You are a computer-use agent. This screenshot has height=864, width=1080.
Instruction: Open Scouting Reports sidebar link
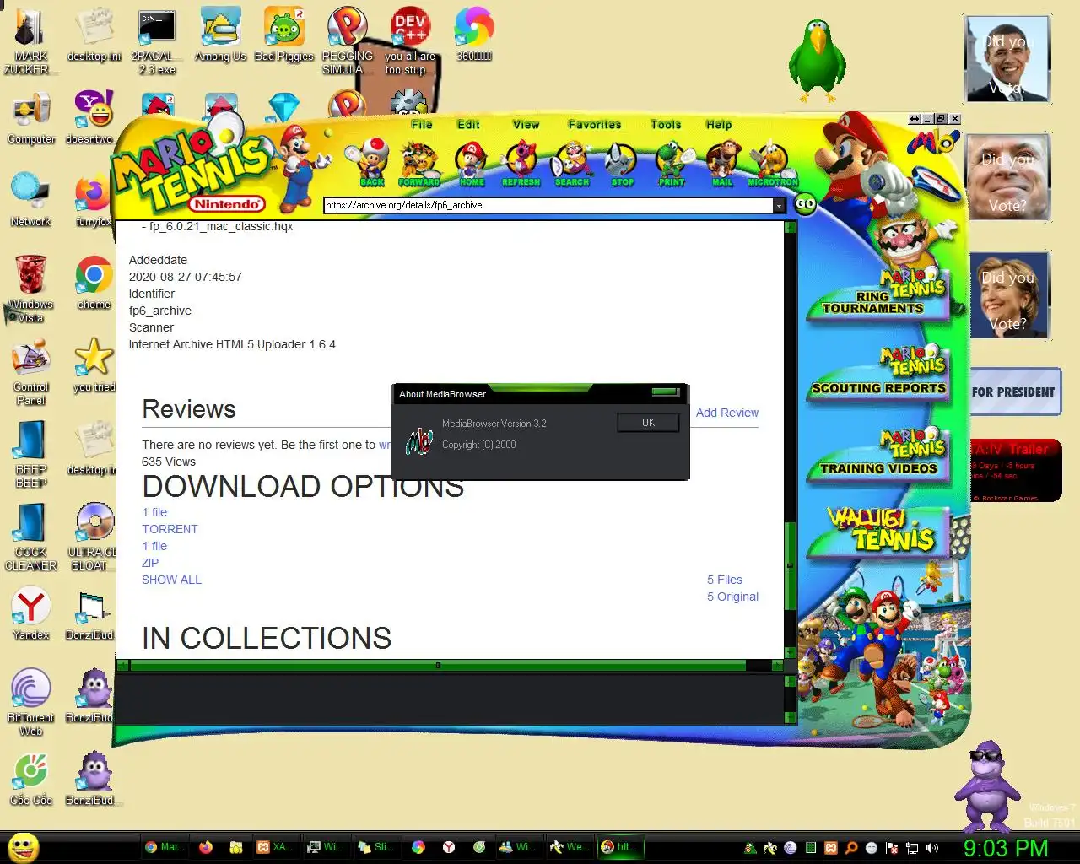coord(877,373)
